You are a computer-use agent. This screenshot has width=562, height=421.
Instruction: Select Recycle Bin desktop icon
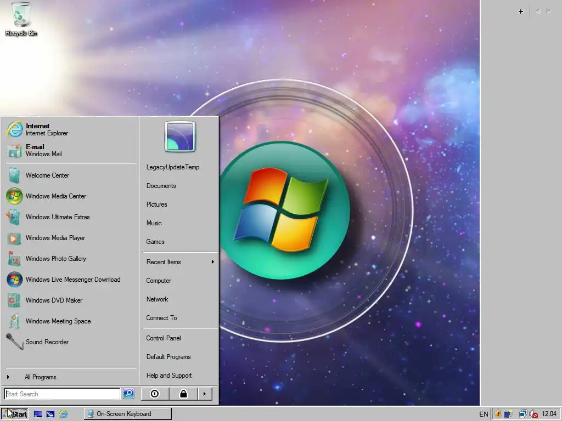point(21,19)
